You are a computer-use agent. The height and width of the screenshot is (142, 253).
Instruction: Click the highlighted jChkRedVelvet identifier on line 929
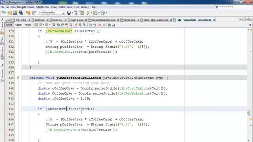[59, 31]
